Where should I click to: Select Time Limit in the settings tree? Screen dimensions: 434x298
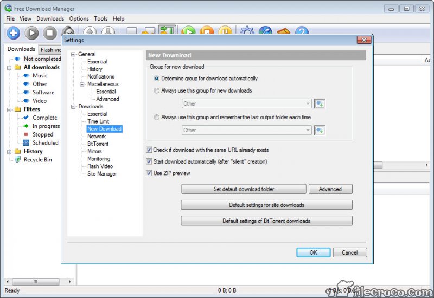click(x=98, y=121)
